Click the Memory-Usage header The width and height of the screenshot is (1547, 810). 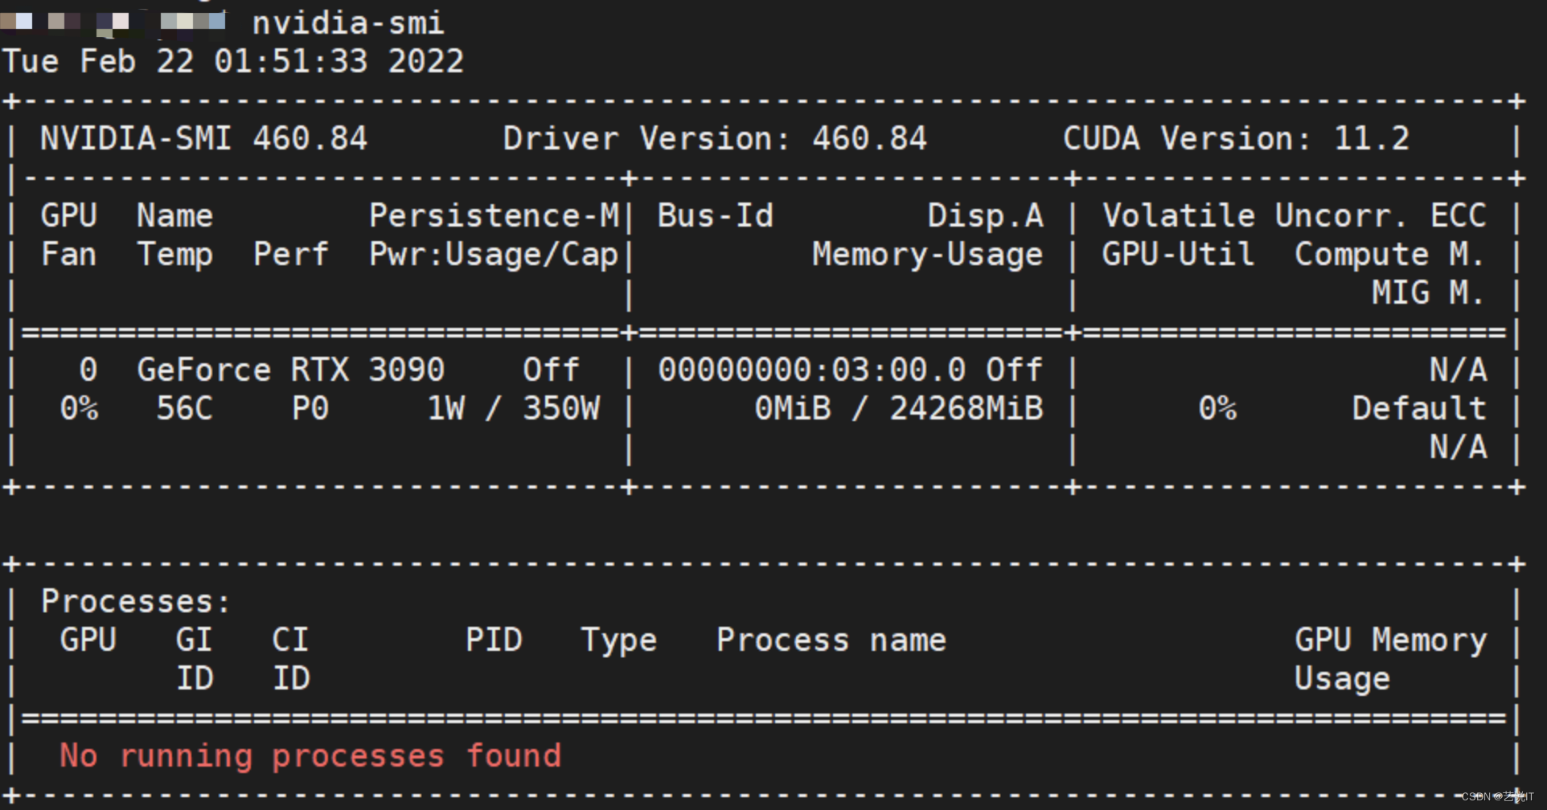928,255
